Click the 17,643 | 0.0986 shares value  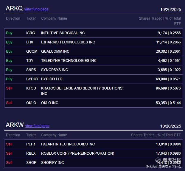coord(168,153)
